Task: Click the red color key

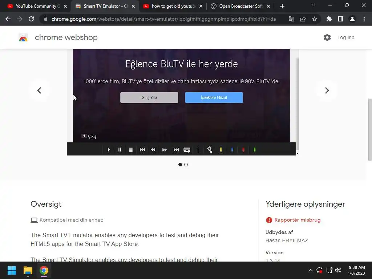Action: tap(243, 150)
